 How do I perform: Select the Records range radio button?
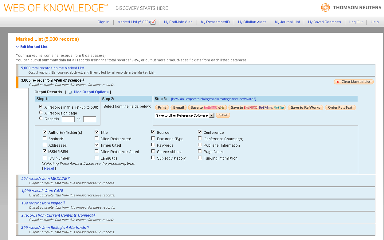click(x=41, y=118)
